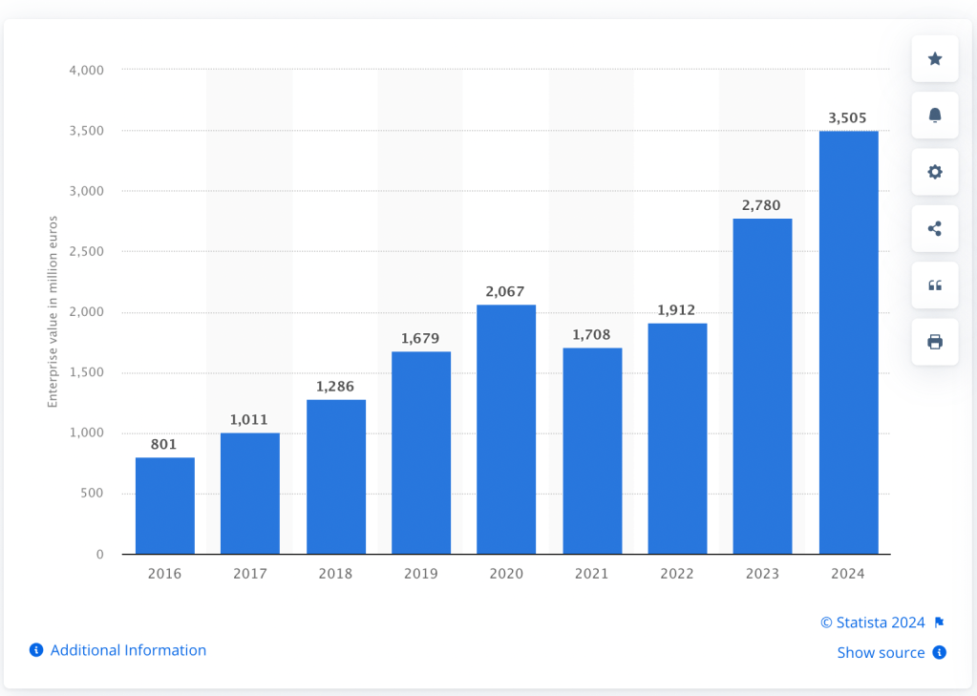The width and height of the screenshot is (977, 696).
Task: Select the 2024 bar showing 3,505
Action: [848, 342]
